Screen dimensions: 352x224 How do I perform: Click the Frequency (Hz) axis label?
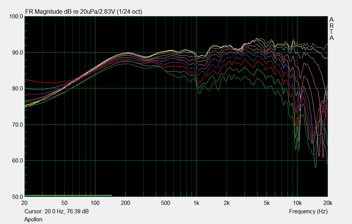(x=308, y=211)
